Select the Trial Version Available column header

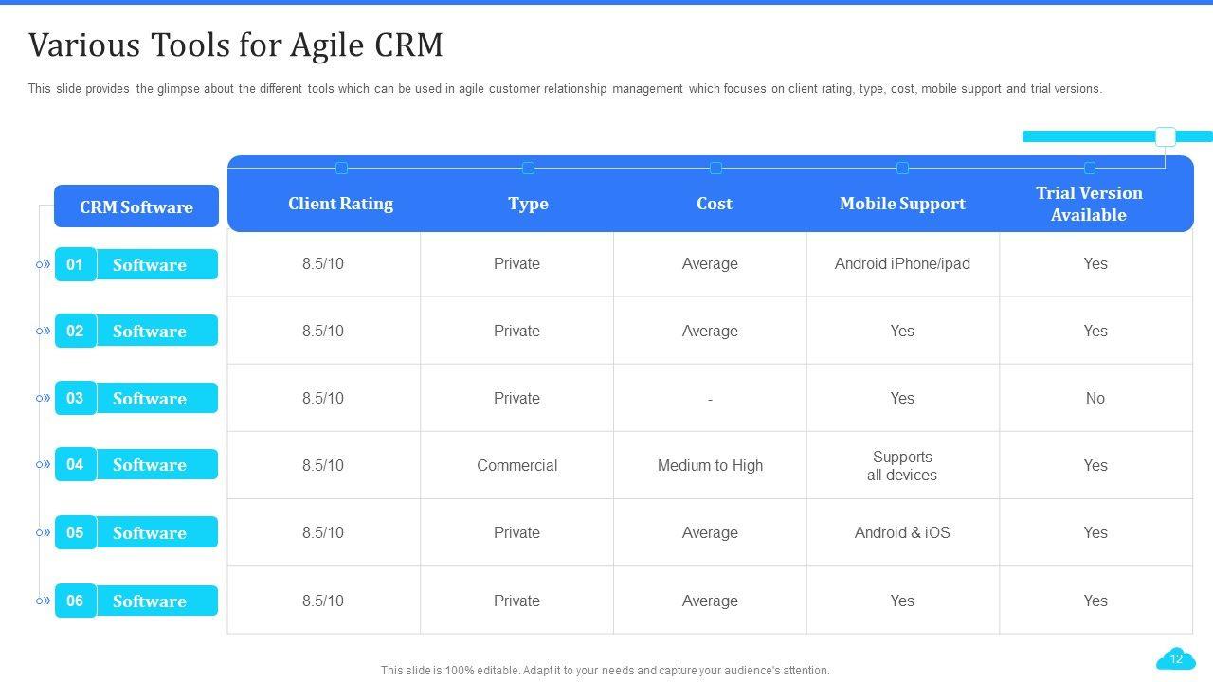[x=1088, y=204]
